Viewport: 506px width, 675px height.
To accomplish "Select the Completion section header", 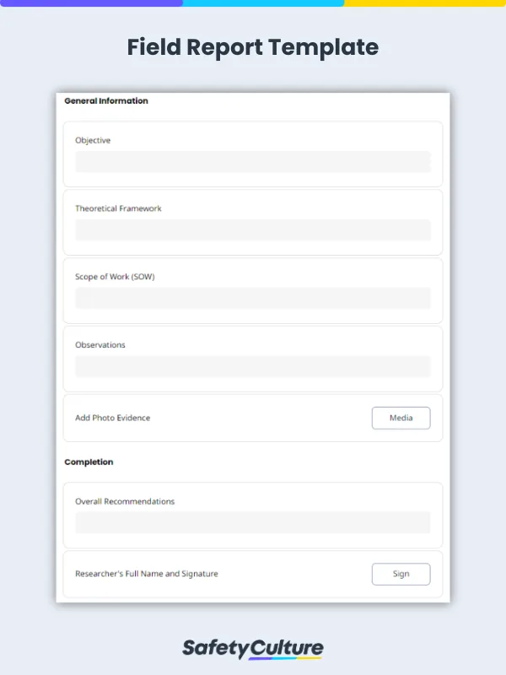I will click(88, 462).
